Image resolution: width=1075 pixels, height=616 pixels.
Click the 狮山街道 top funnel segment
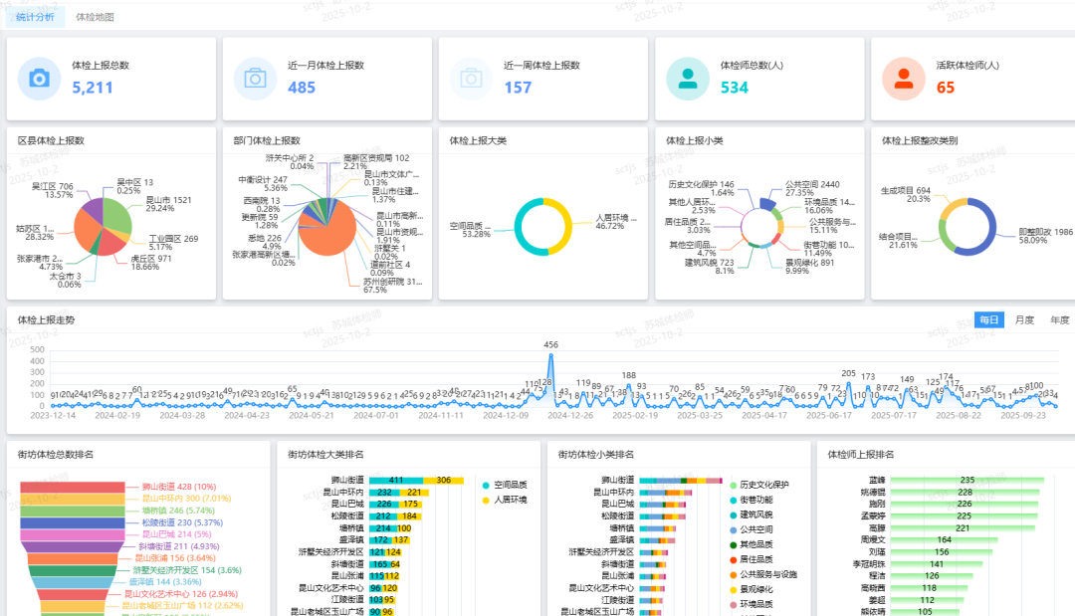[x=73, y=488]
